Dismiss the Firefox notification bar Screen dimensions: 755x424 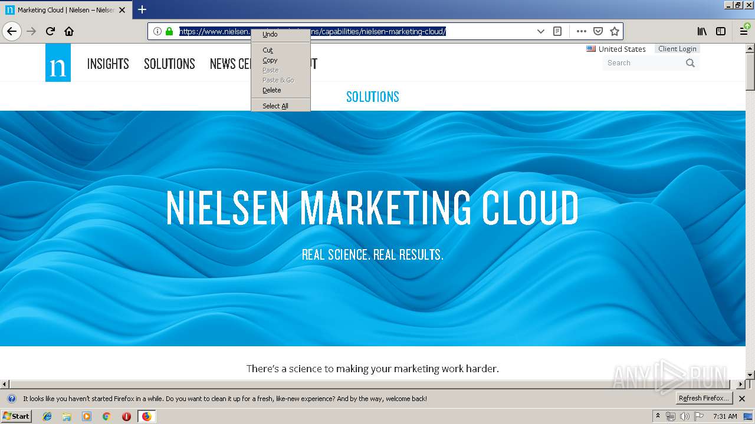[742, 399]
